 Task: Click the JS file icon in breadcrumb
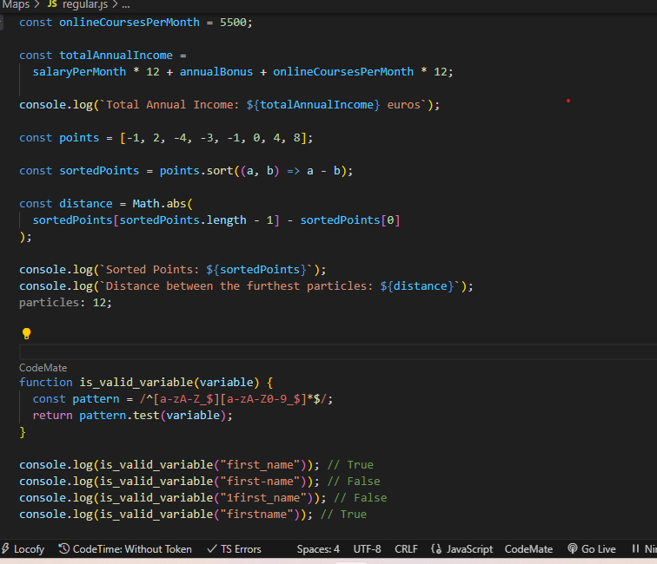(52, 3)
